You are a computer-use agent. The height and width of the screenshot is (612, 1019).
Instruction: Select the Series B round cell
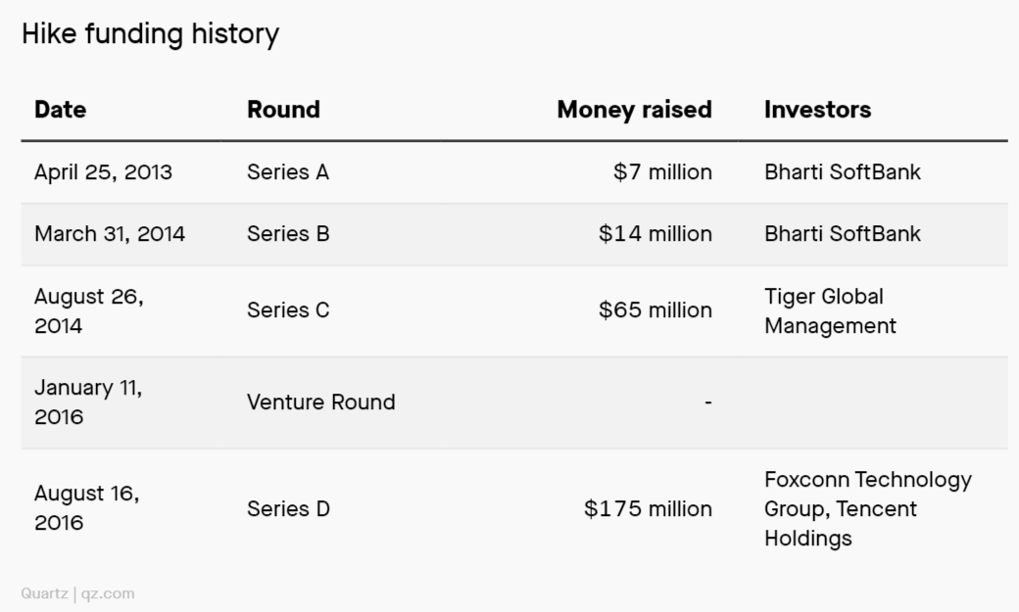click(288, 234)
